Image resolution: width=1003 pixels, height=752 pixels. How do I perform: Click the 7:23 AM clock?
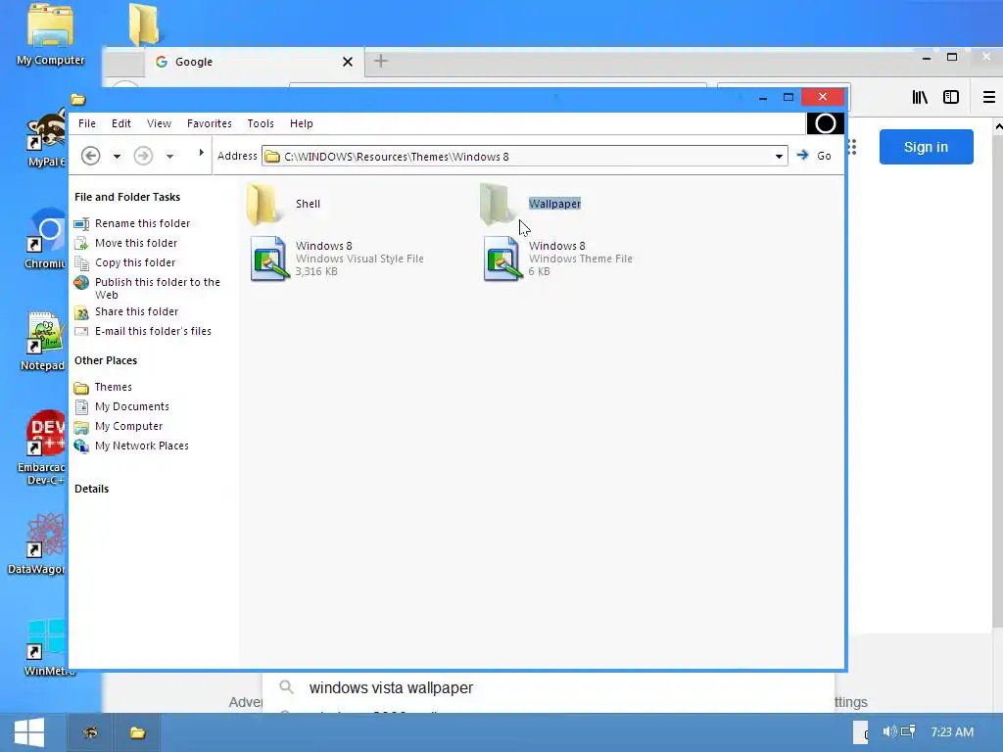coord(952,732)
